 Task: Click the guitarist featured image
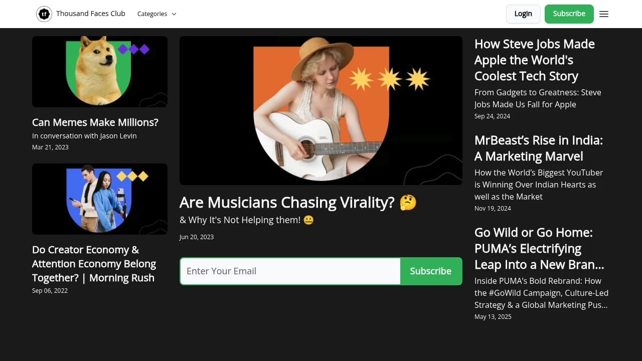pyautogui.click(x=320, y=110)
